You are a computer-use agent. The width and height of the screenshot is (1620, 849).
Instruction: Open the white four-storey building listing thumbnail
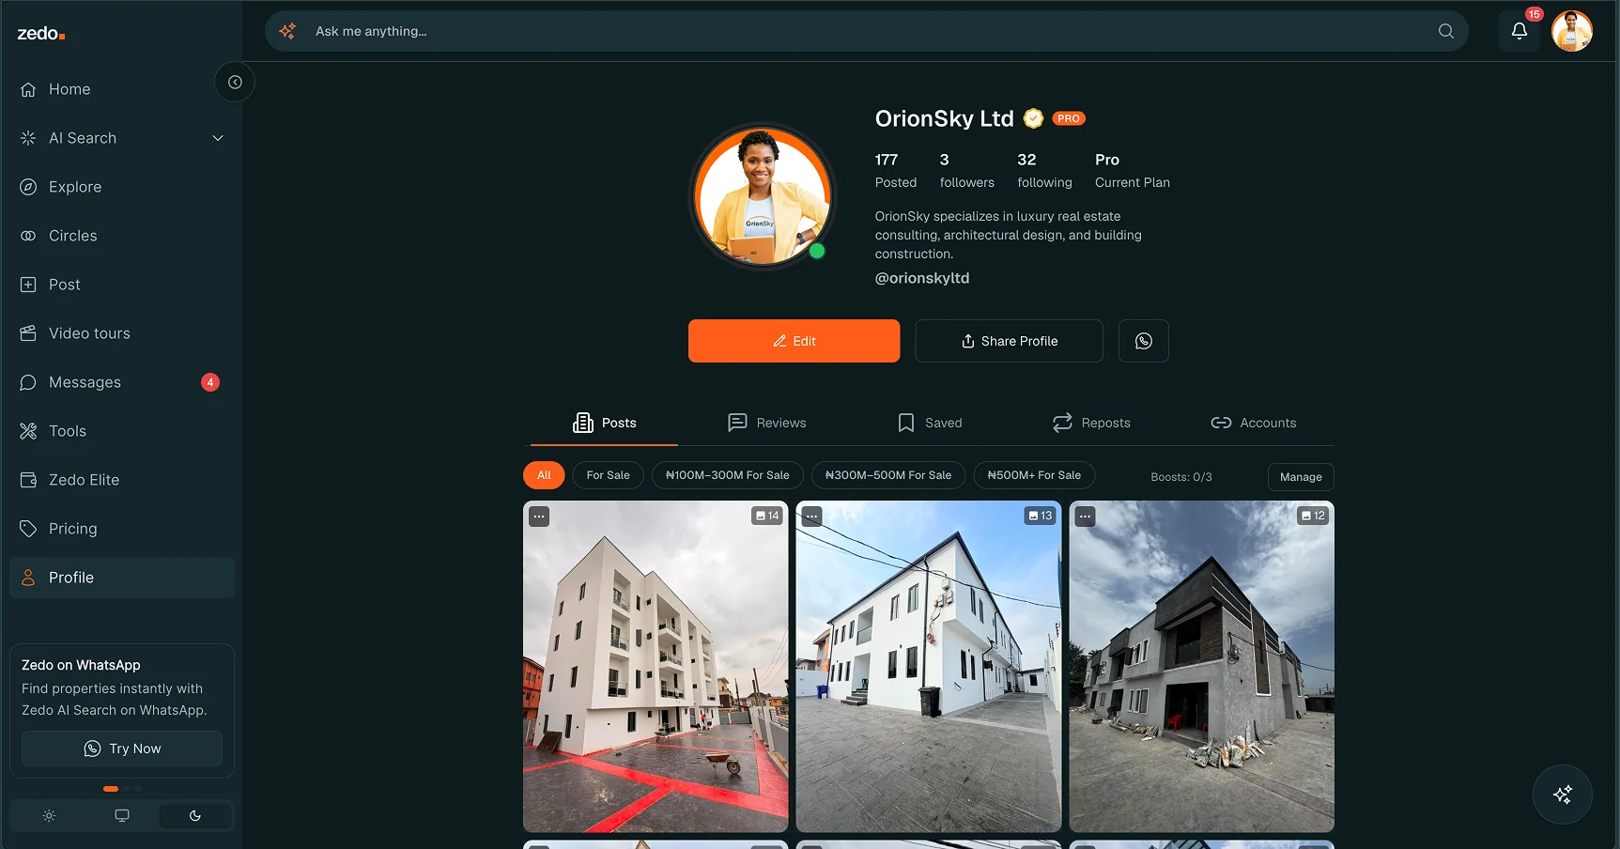point(656,667)
